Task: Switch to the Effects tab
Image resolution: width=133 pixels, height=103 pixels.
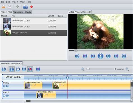Action: (28, 12)
